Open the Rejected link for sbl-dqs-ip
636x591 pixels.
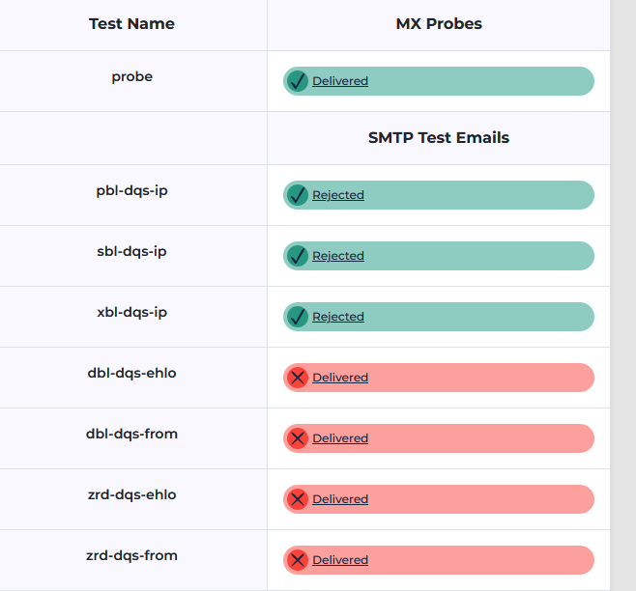click(338, 256)
